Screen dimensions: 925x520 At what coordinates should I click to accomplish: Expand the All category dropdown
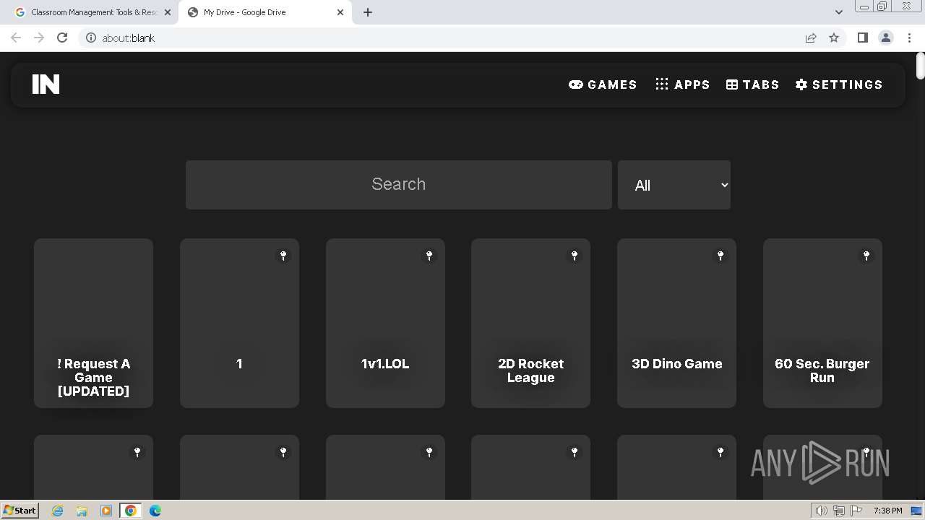(x=674, y=185)
